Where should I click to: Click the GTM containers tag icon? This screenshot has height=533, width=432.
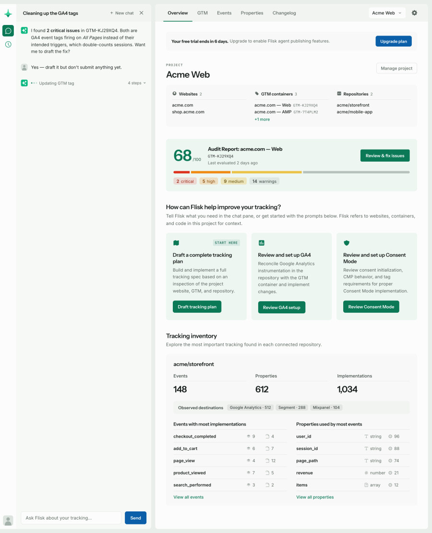pos(257,94)
